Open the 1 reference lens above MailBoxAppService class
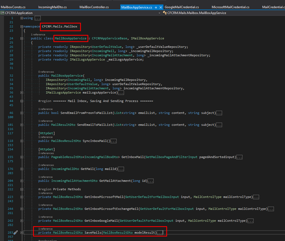 point(38,35)
